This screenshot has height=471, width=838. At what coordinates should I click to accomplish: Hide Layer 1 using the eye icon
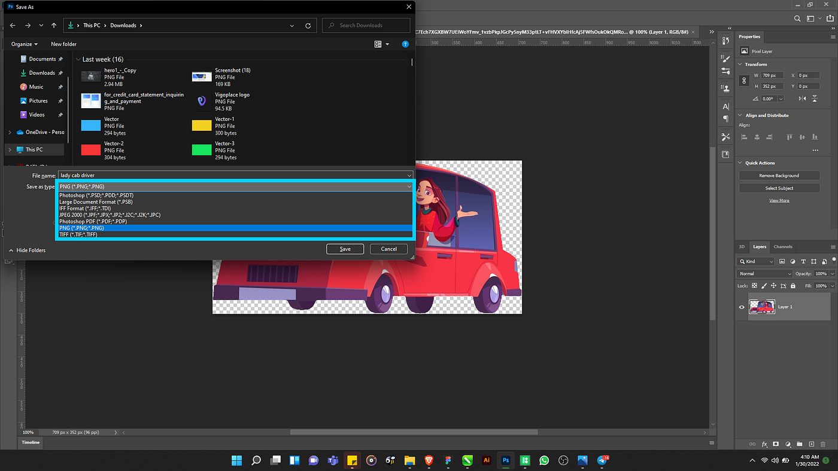pyautogui.click(x=742, y=307)
